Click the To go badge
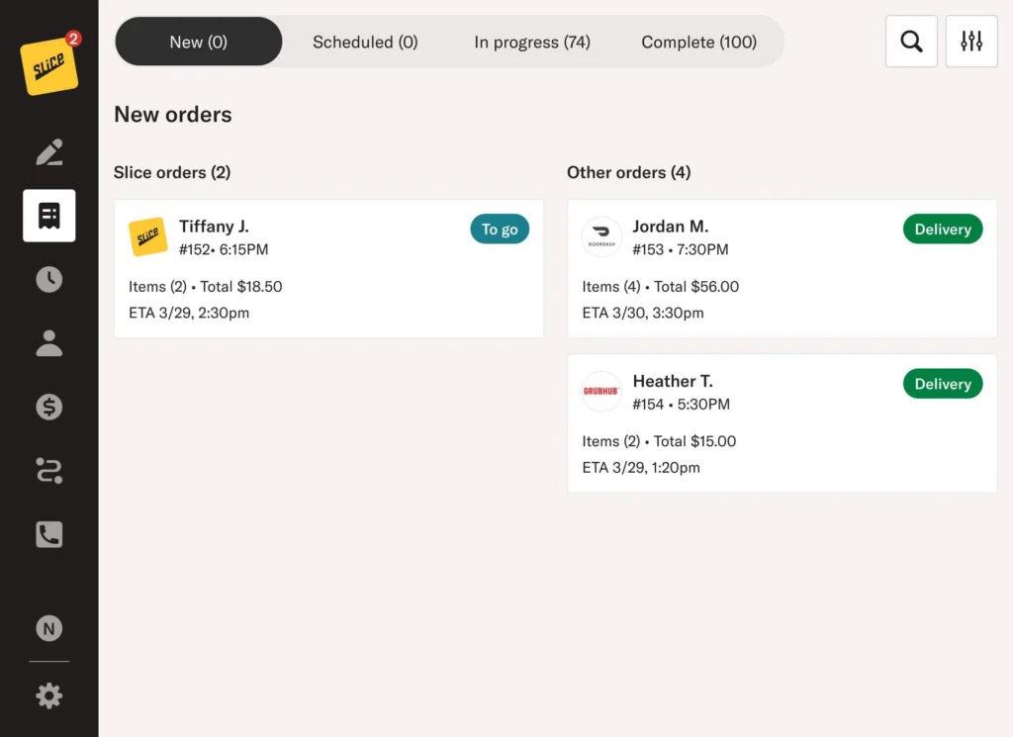The image size is (1013, 737). click(500, 230)
